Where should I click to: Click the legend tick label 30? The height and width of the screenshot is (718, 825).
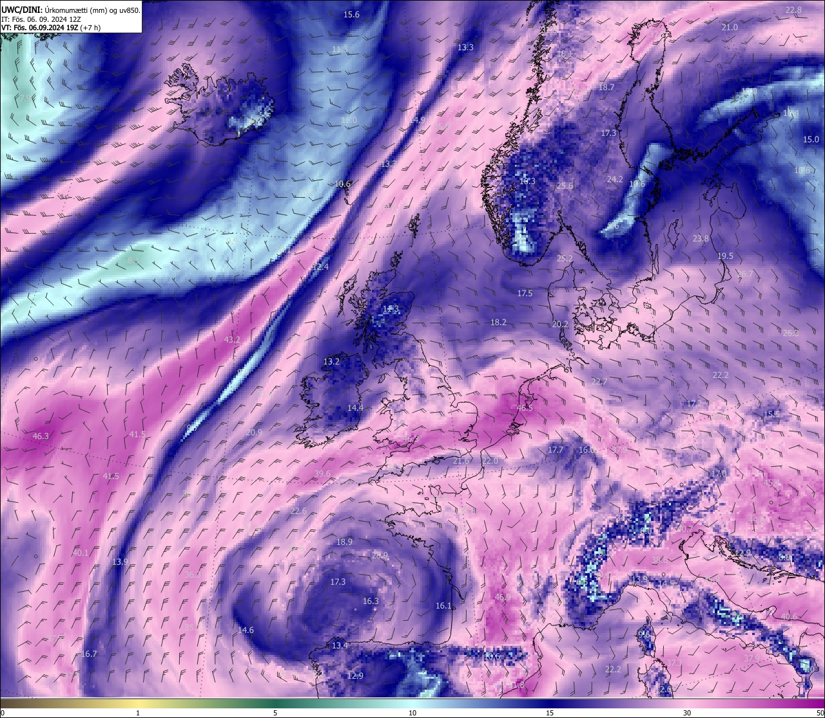(687, 713)
